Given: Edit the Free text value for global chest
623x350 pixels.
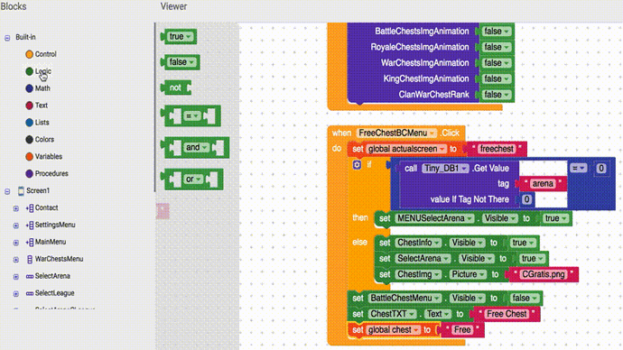Looking at the screenshot, I should [462, 330].
